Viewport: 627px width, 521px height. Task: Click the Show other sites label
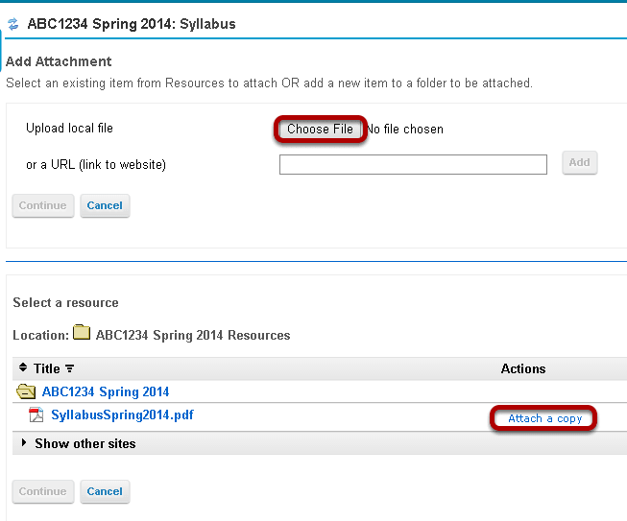coord(85,443)
